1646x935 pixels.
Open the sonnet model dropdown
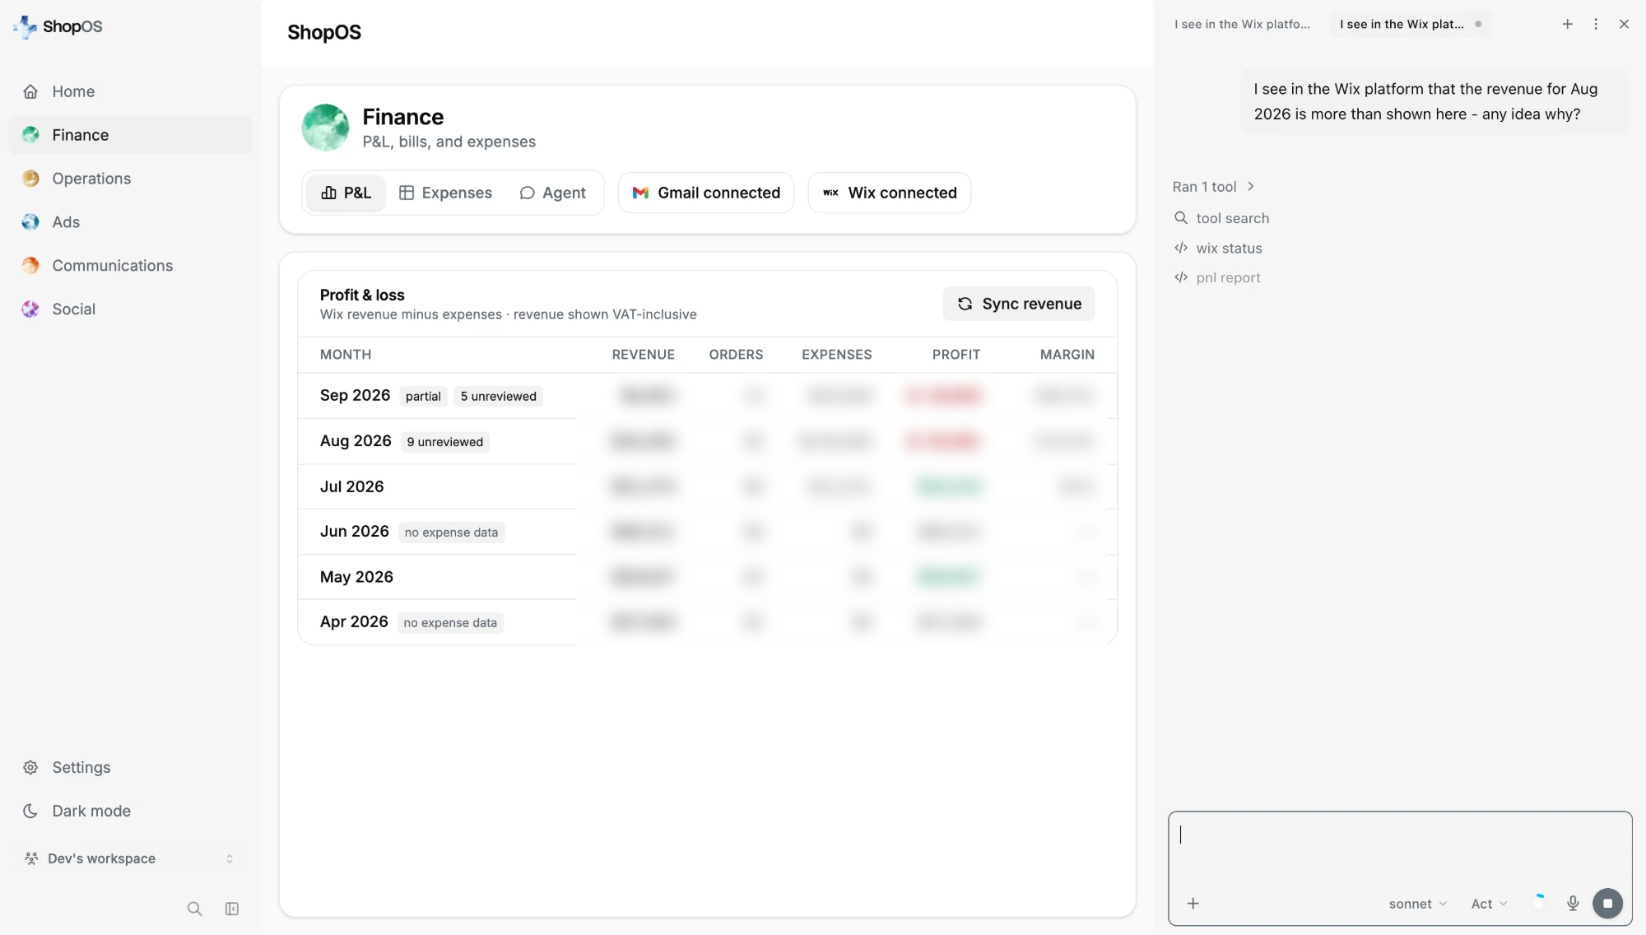(x=1417, y=904)
